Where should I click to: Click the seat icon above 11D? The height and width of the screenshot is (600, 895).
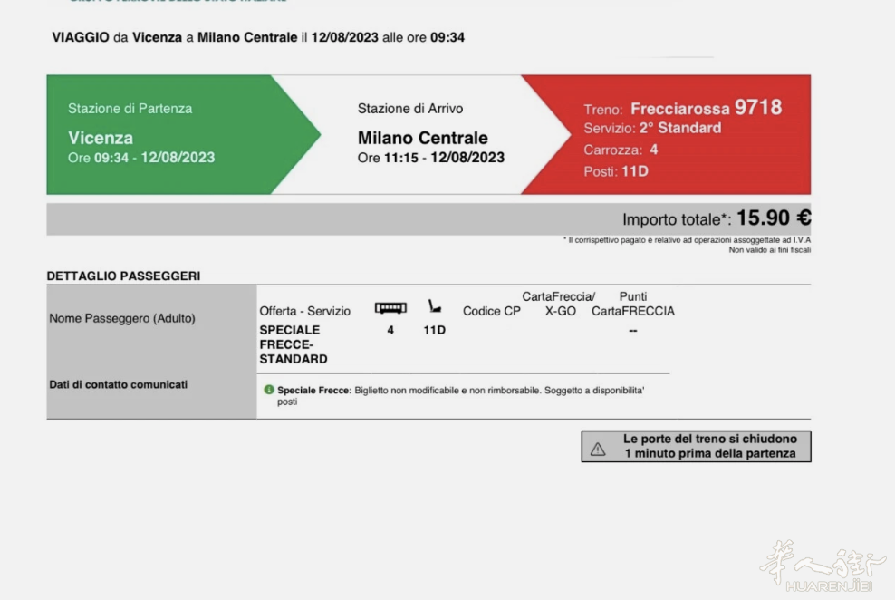(x=435, y=307)
